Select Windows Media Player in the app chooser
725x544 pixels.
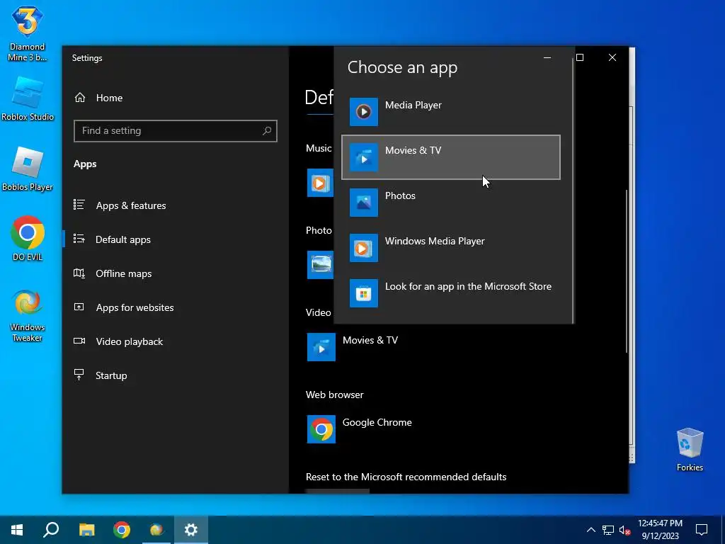tap(451, 248)
